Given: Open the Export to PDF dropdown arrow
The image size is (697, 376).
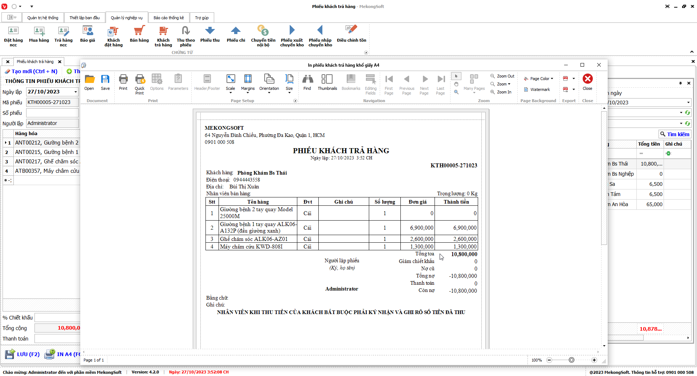Looking at the screenshot, I should pos(574,79).
